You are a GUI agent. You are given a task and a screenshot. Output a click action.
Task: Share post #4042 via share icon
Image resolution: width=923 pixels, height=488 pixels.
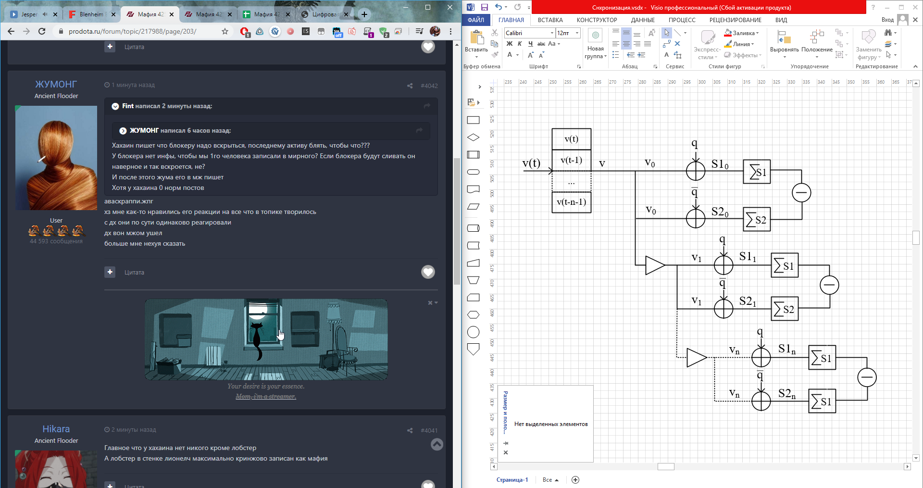pyautogui.click(x=410, y=86)
